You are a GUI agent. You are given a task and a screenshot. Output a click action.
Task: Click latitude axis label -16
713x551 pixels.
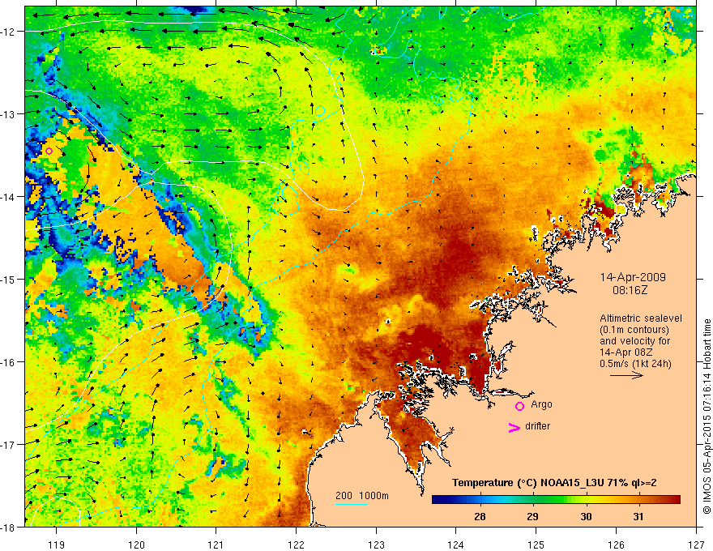coord(9,362)
